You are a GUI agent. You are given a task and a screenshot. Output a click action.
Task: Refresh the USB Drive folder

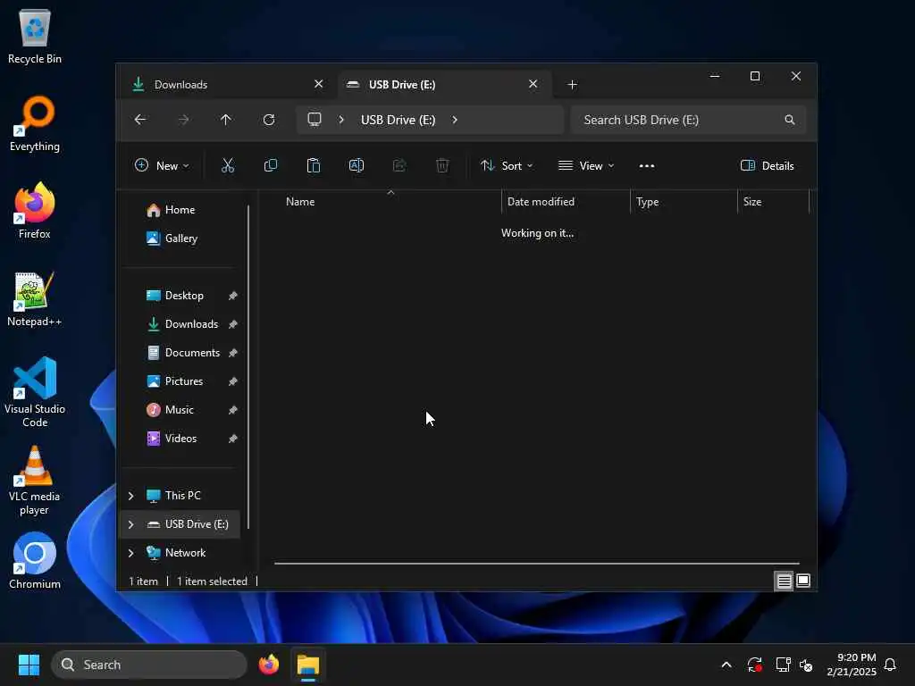point(268,120)
